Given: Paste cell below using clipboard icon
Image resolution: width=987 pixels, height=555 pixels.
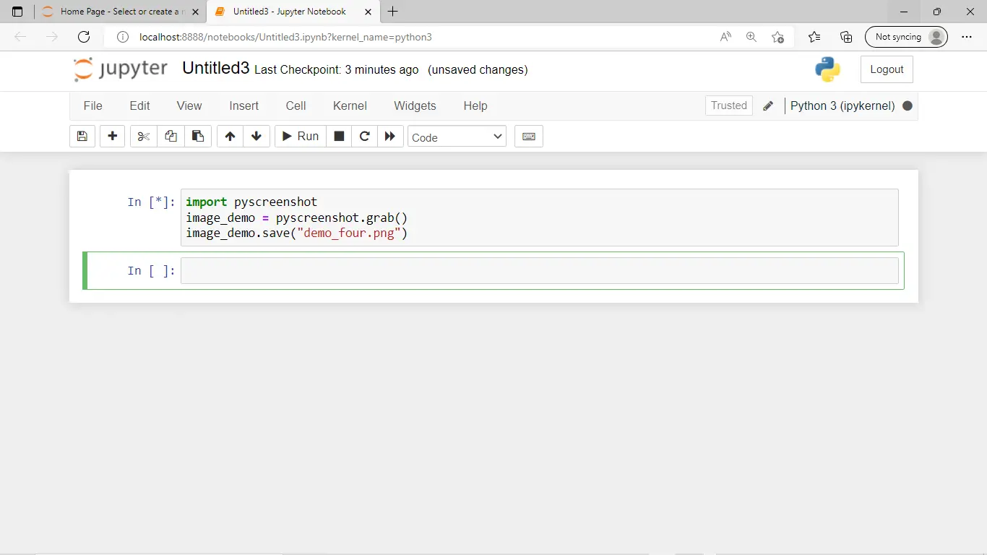Looking at the screenshot, I should tap(198, 136).
